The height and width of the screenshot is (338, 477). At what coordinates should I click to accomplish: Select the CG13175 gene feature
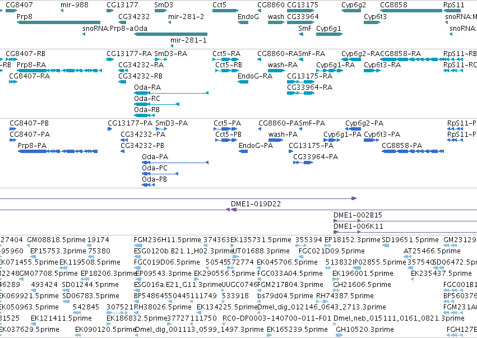pos(301,11)
